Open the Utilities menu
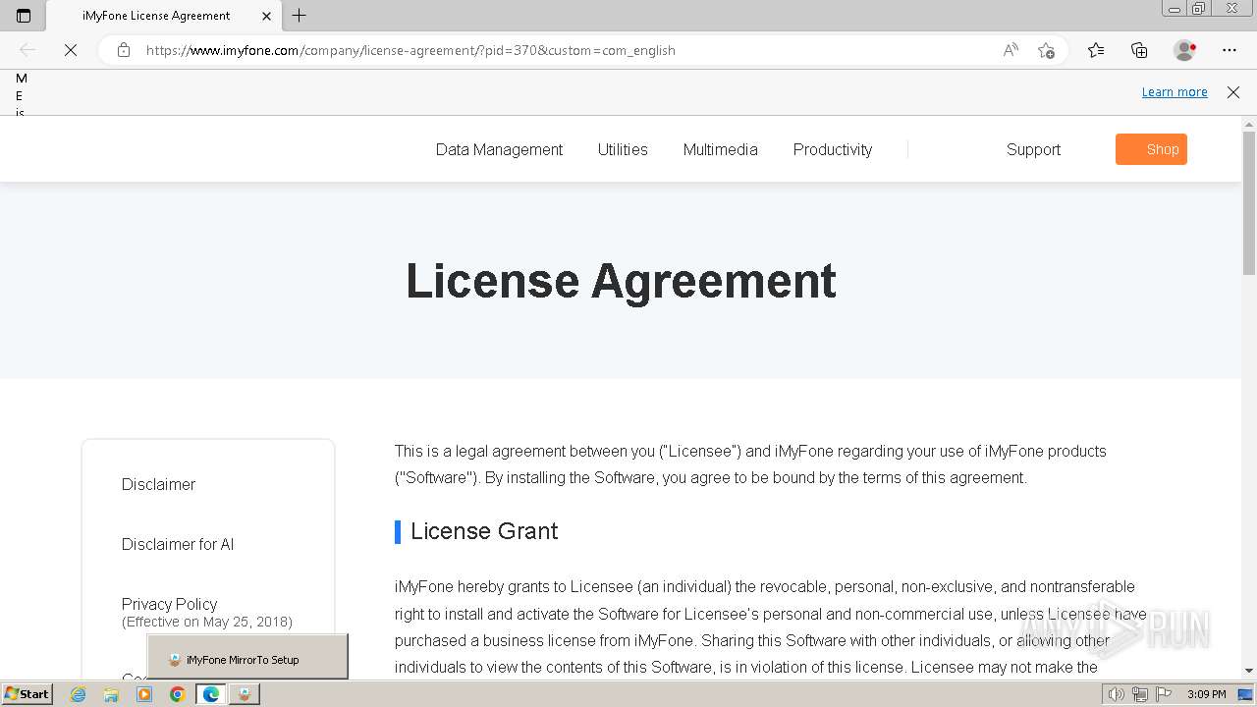 click(x=623, y=149)
